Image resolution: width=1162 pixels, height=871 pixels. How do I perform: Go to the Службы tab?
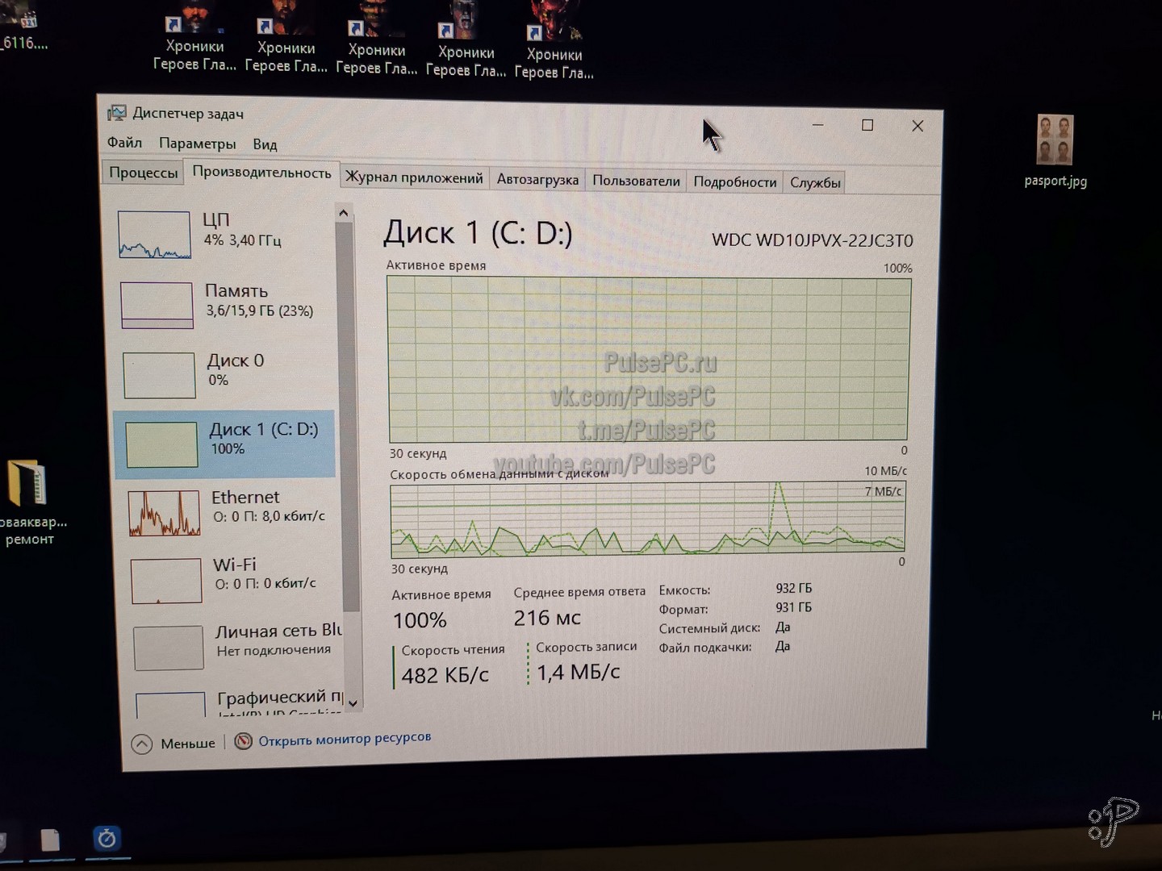(x=815, y=182)
